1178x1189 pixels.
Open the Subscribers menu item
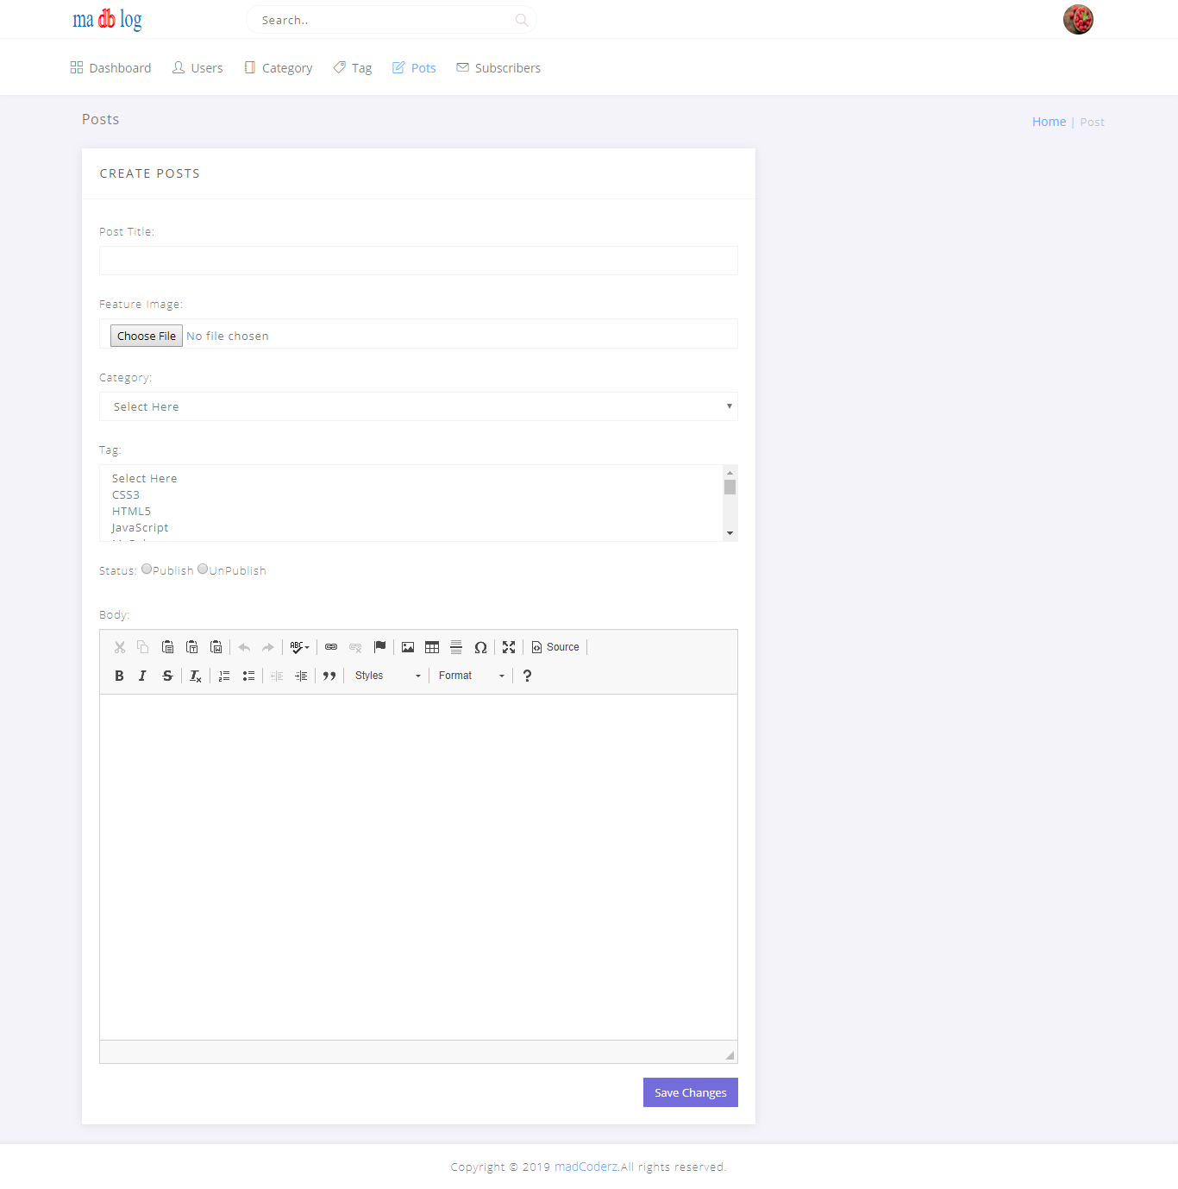(x=498, y=68)
